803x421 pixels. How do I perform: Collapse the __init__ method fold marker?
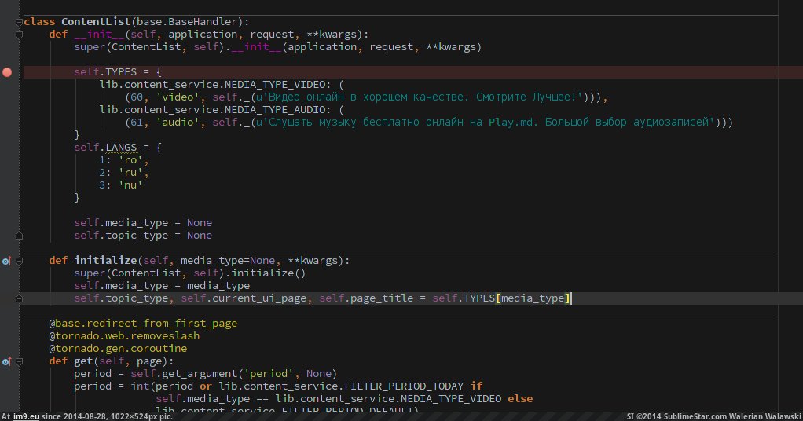[x=19, y=35]
